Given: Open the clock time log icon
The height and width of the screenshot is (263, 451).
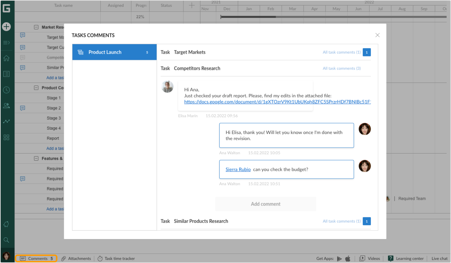Looking at the screenshot, I should pyautogui.click(x=6, y=90).
